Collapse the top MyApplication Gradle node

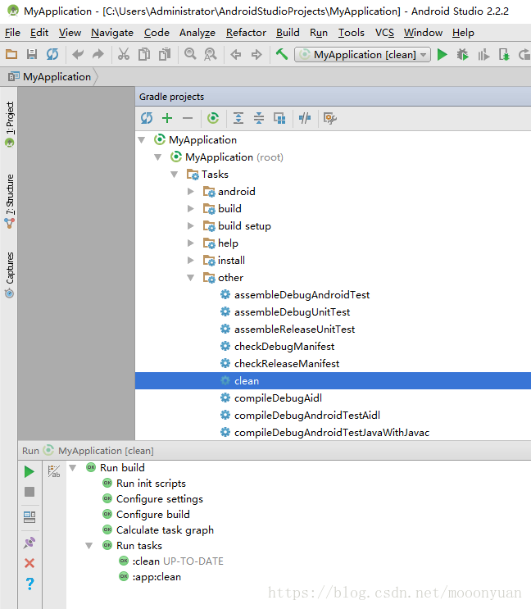point(142,140)
